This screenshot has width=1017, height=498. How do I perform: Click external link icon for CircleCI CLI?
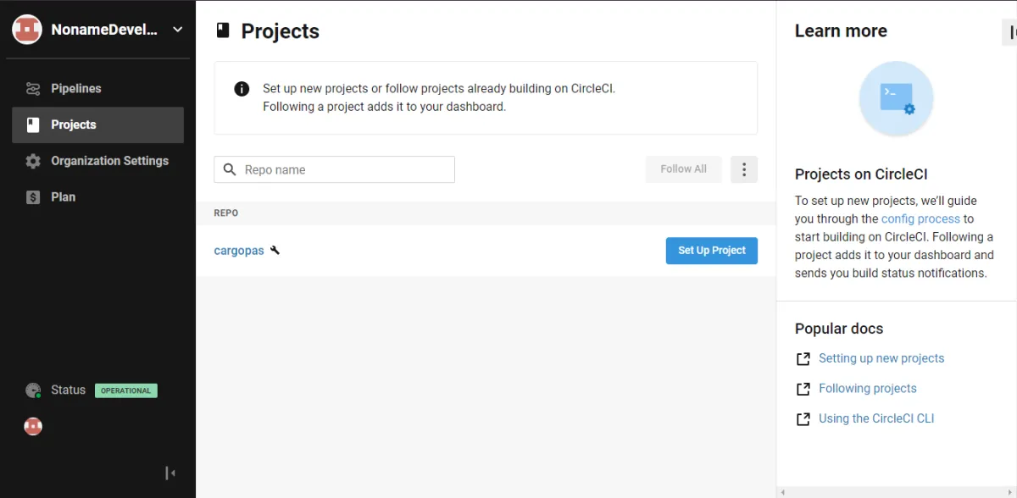point(803,419)
